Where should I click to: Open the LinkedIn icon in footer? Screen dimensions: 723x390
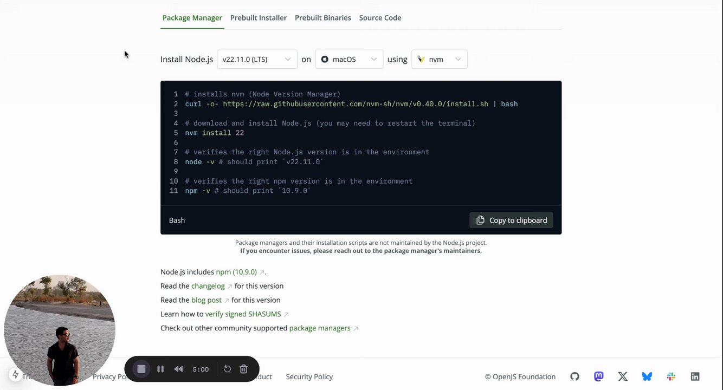point(695,376)
